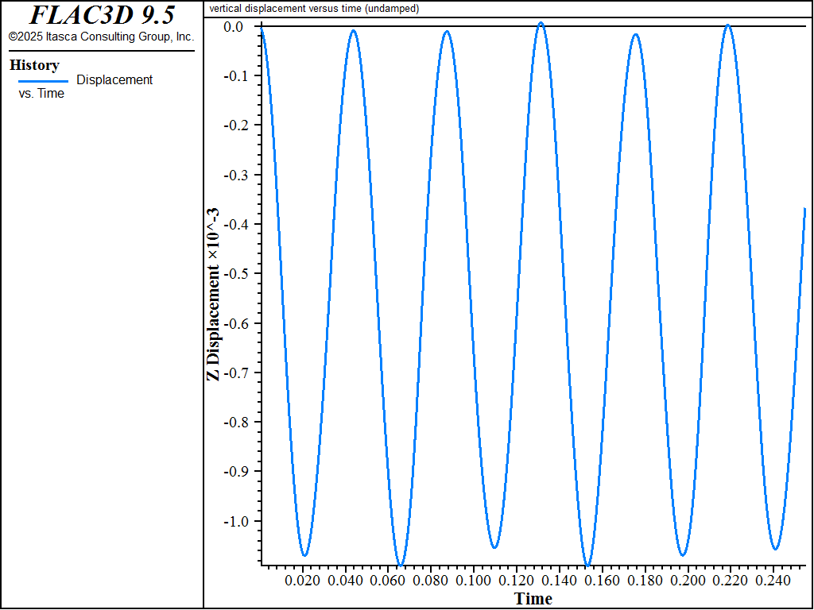Image resolution: width=814 pixels, height=610 pixels.
Task: Click the 0.220 time tick label
Action: pyautogui.click(x=731, y=580)
